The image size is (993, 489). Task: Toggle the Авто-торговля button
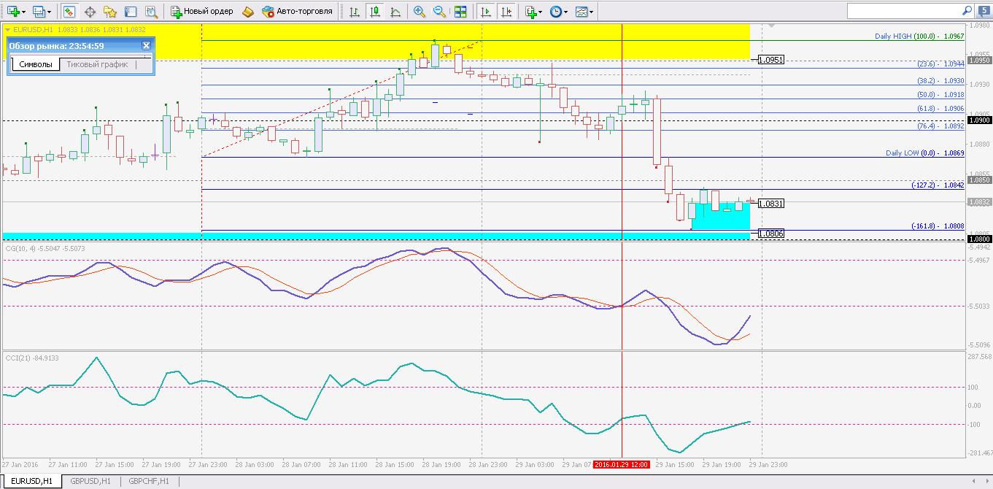click(x=297, y=12)
